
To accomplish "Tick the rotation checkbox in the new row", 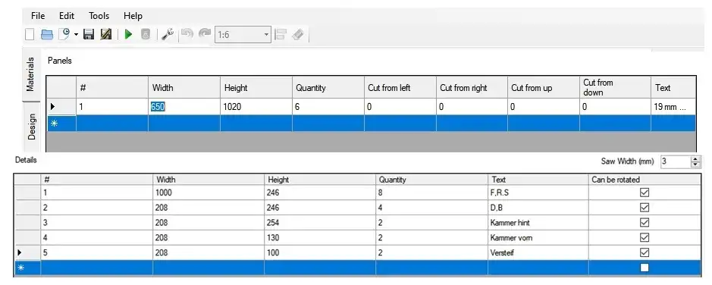I will 644,268.
